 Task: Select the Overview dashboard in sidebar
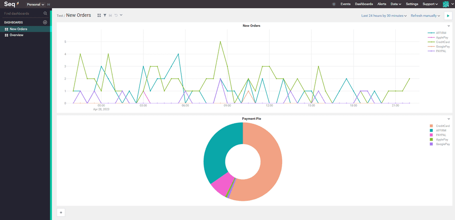coord(16,35)
